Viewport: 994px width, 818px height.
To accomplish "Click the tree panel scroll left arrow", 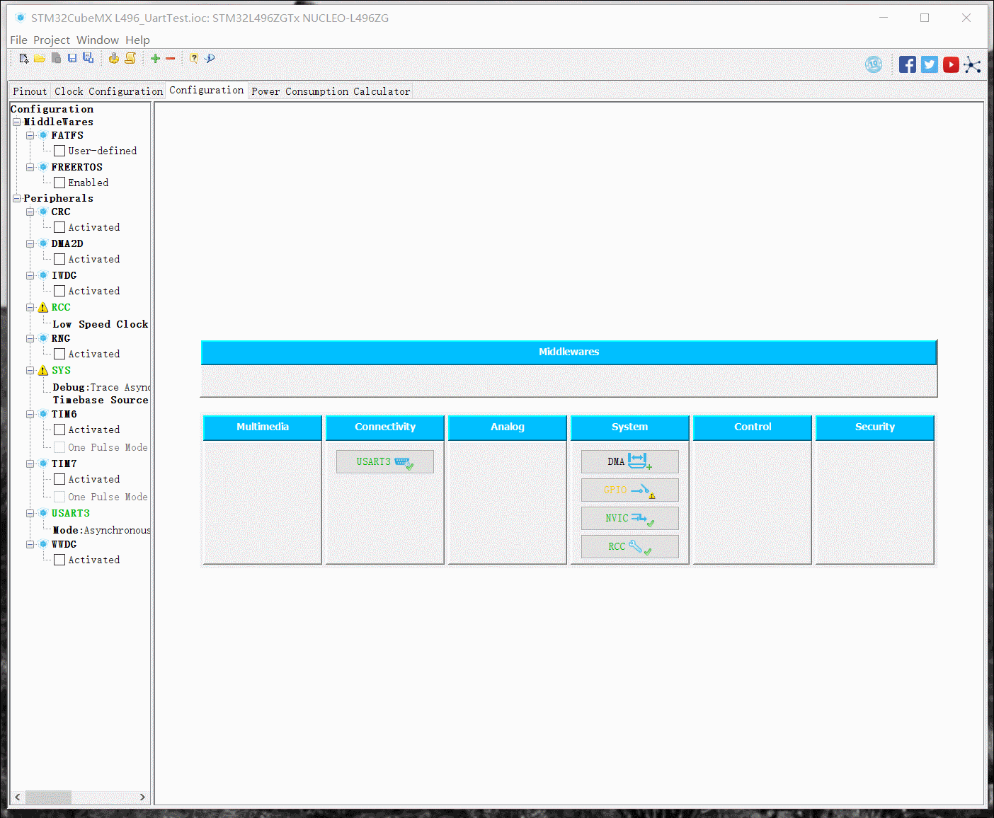I will pyautogui.click(x=18, y=797).
